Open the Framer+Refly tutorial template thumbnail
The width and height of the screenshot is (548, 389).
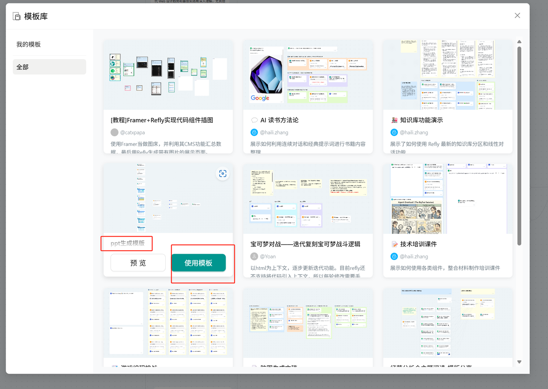pyautogui.click(x=168, y=75)
